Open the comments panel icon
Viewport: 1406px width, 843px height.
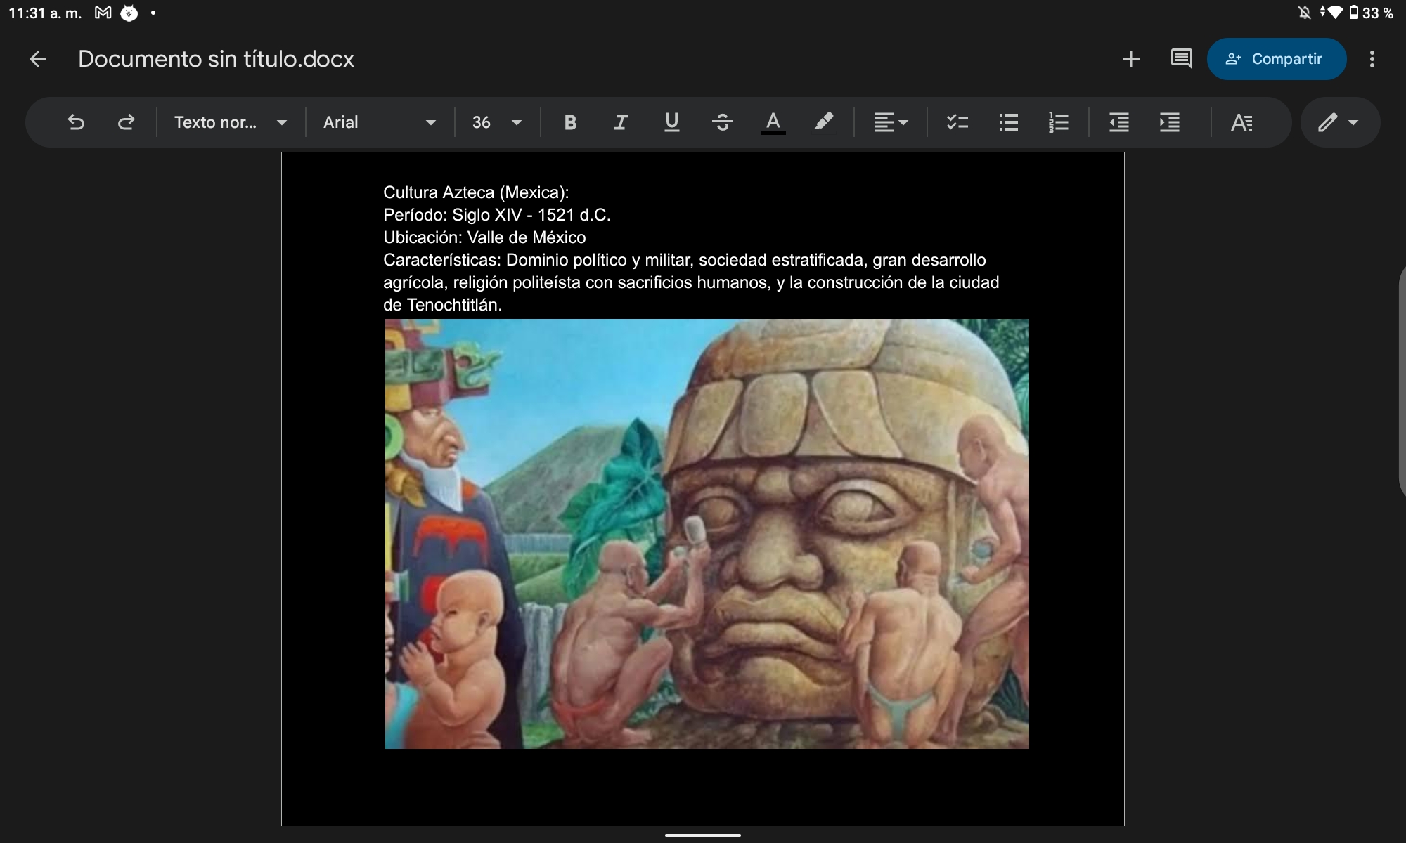1181,59
